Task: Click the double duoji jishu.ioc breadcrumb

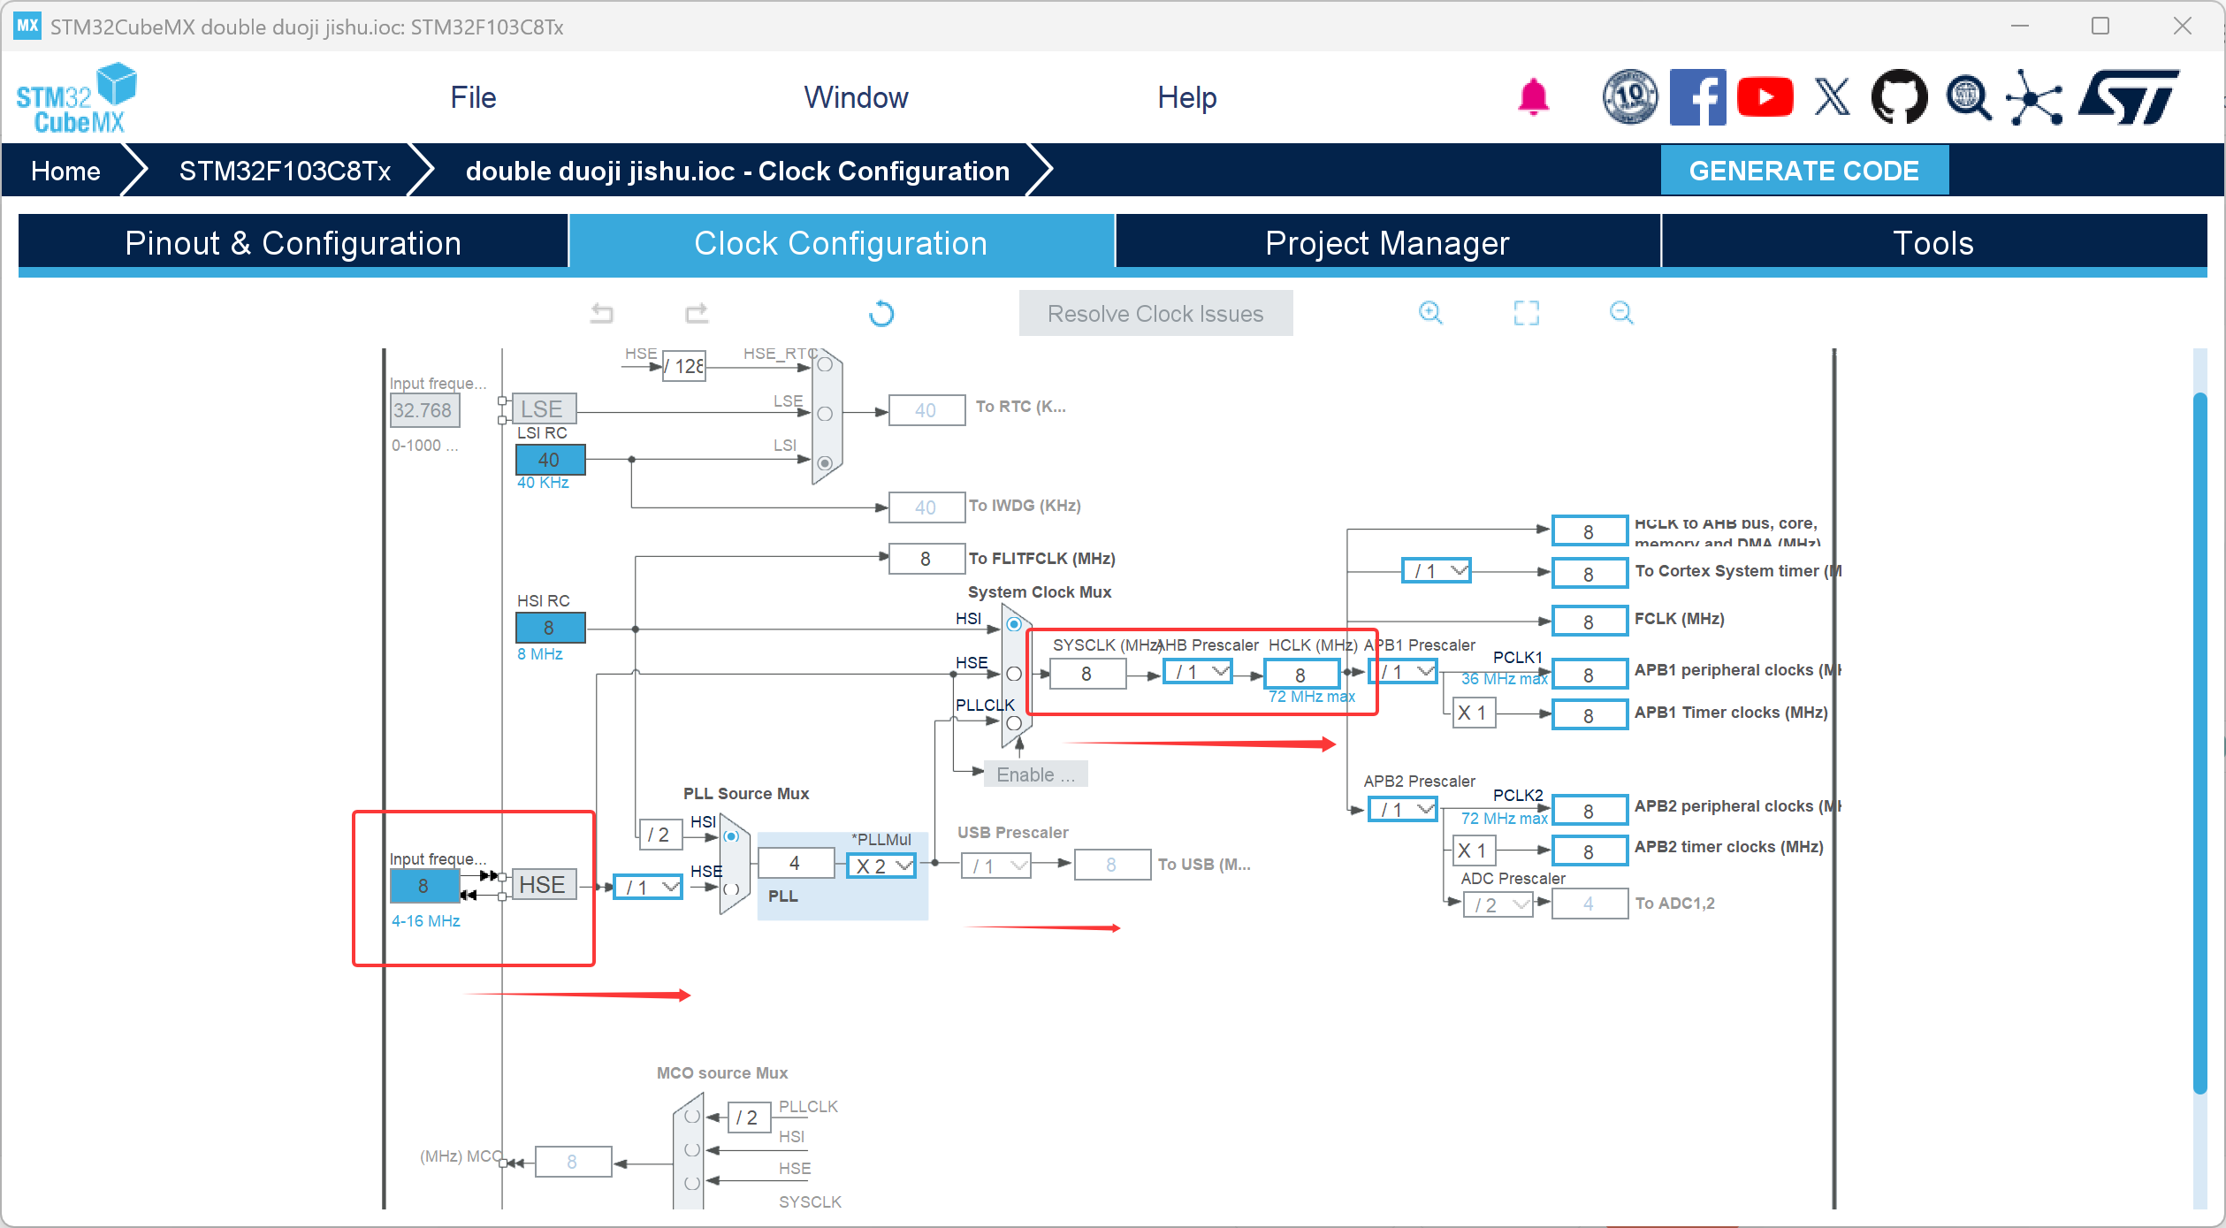Action: tap(737, 171)
